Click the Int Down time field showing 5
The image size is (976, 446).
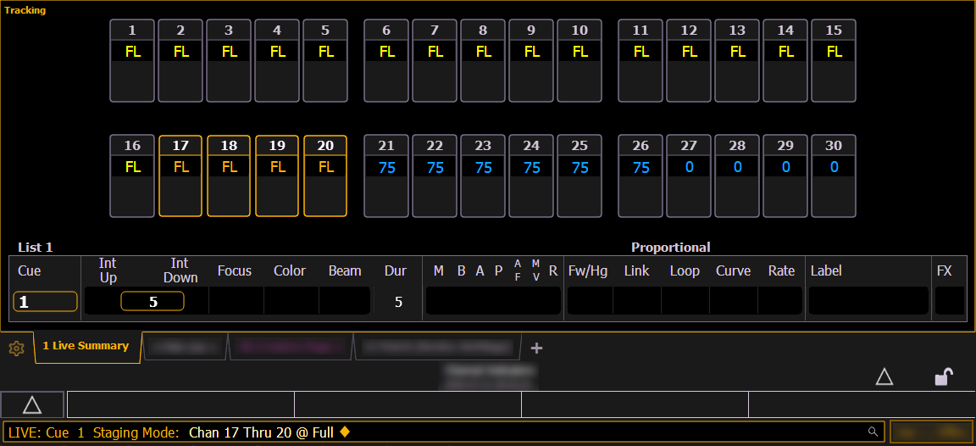152,302
